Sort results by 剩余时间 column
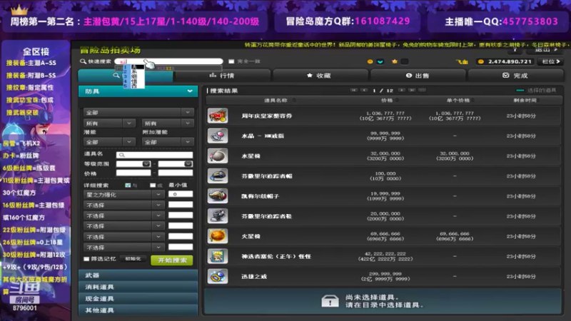The image size is (571, 321). (x=526, y=100)
